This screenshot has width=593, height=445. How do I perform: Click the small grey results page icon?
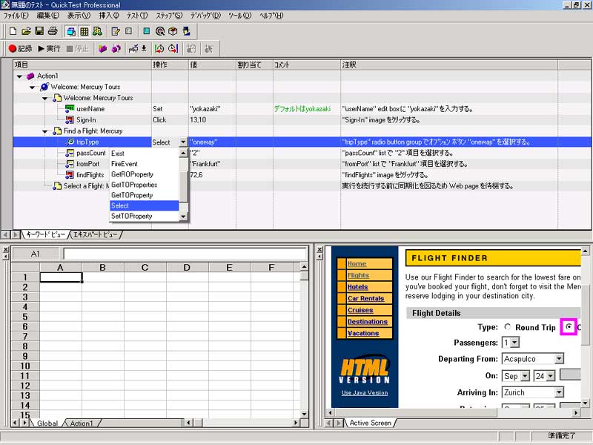(128, 31)
